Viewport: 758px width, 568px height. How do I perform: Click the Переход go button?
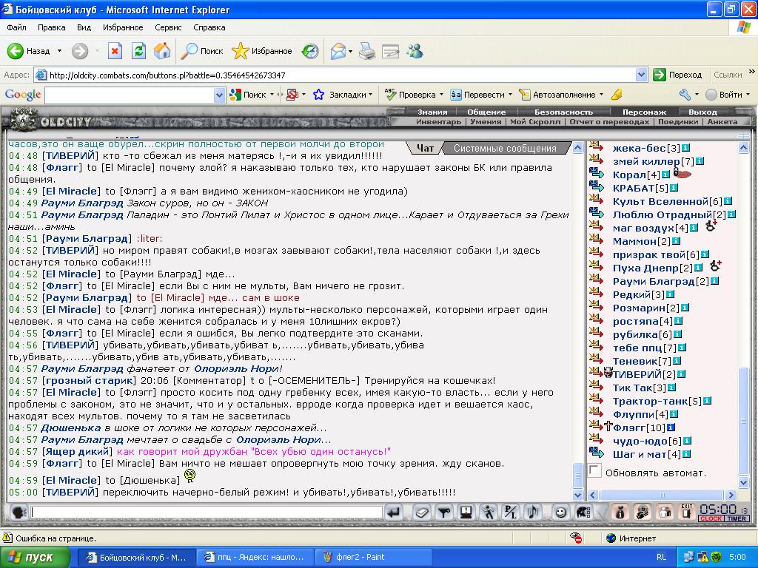coord(677,75)
